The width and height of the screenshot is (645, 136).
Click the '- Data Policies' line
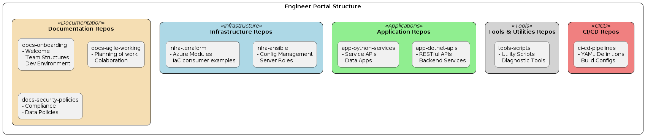[40, 112]
